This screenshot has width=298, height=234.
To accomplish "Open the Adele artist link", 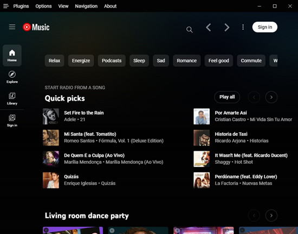I will 70,119.
